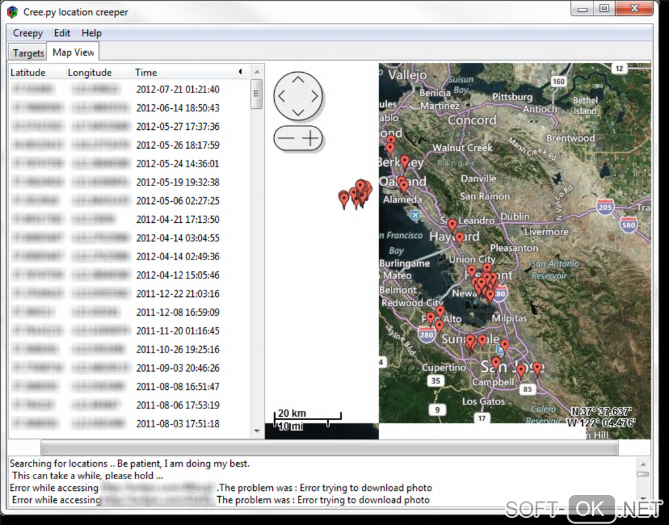Image resolution: width=669 pixels, height=525 pixels.
Task: Select row with time 2012-04-21 17:13:50
Action: 129,219
